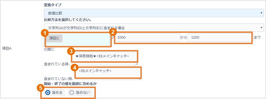Click the orange number 1 marker
The image size is (266, 99).
tap(45, 33)
